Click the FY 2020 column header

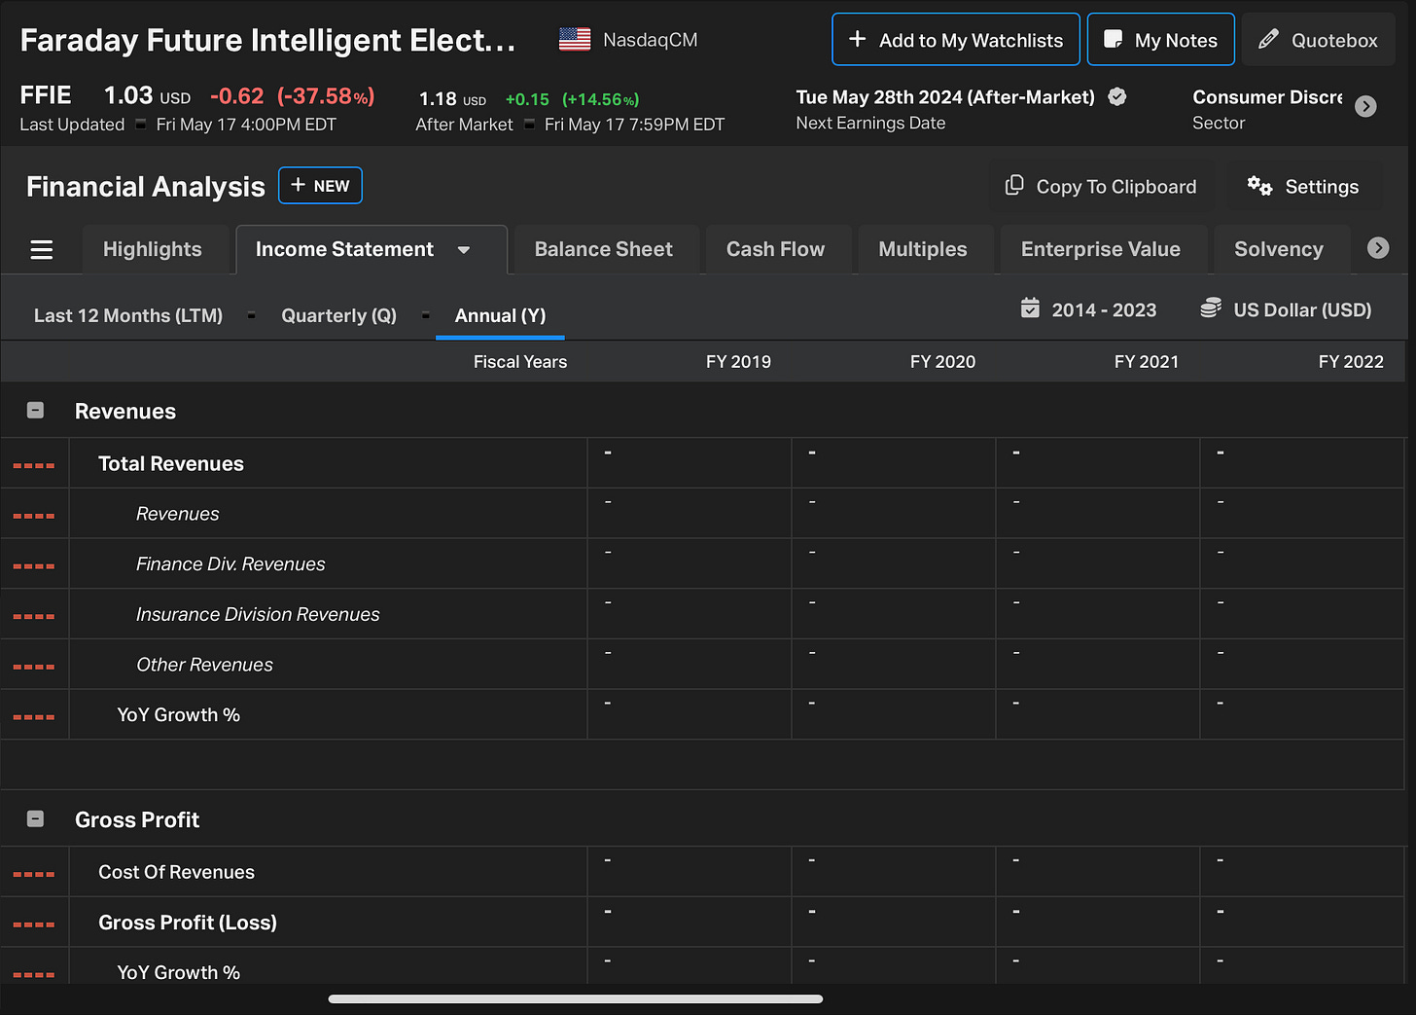coord(942,362)
